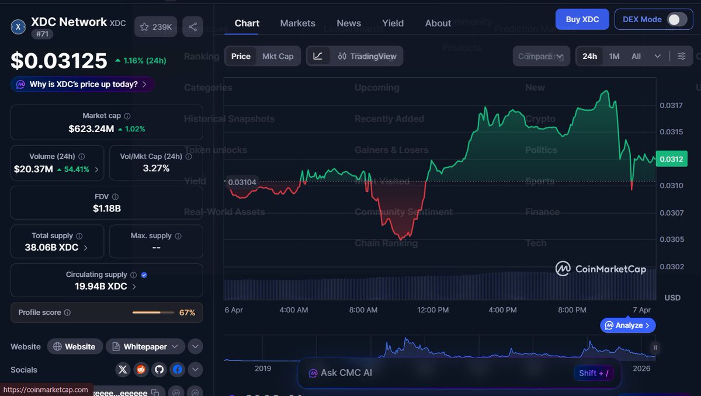Screen dimensions: 701x396
Task: Open the Markets tab
Action: (298, 23)
